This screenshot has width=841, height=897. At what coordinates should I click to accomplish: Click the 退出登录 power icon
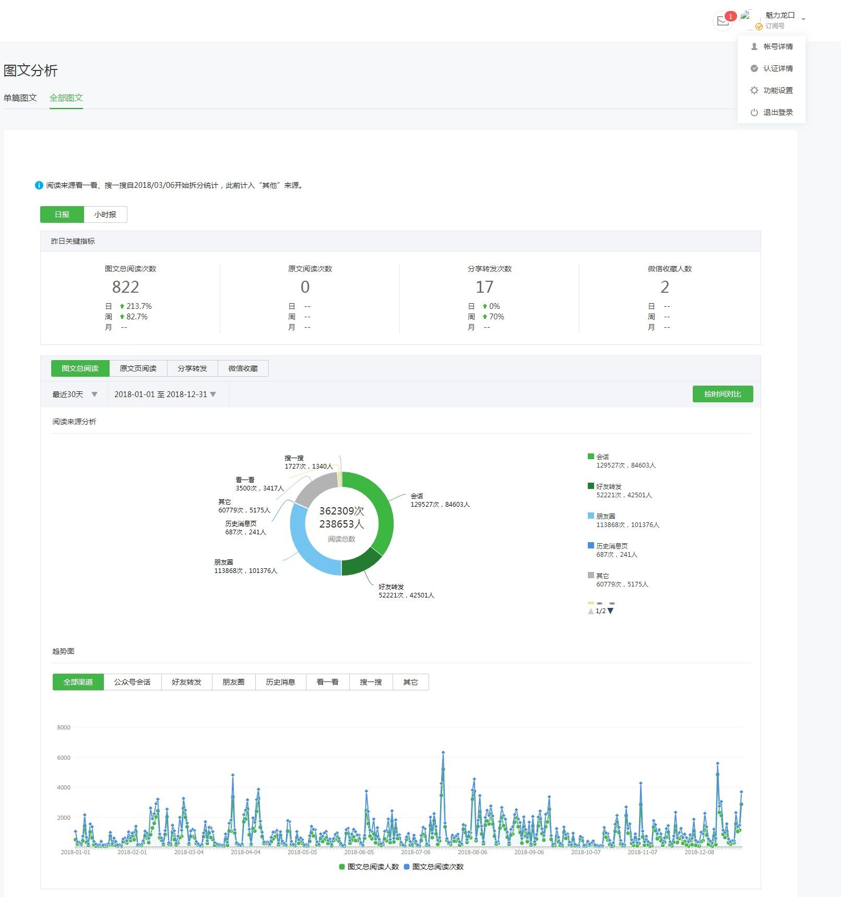pos(754,112)
